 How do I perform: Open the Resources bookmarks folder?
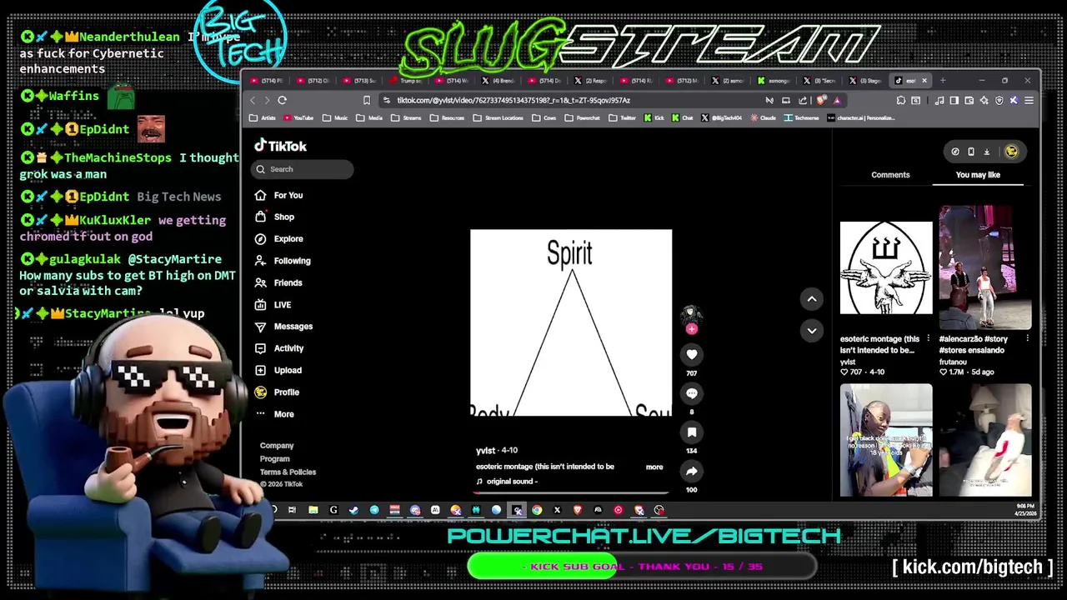(x=447, y=118)
